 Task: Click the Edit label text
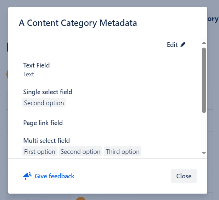[172, 45]
